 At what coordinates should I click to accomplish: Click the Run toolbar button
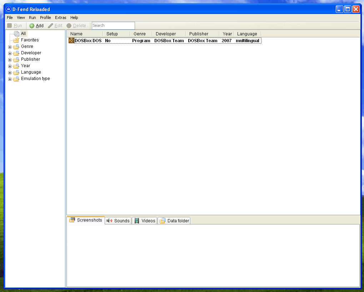tap(15, 25)
